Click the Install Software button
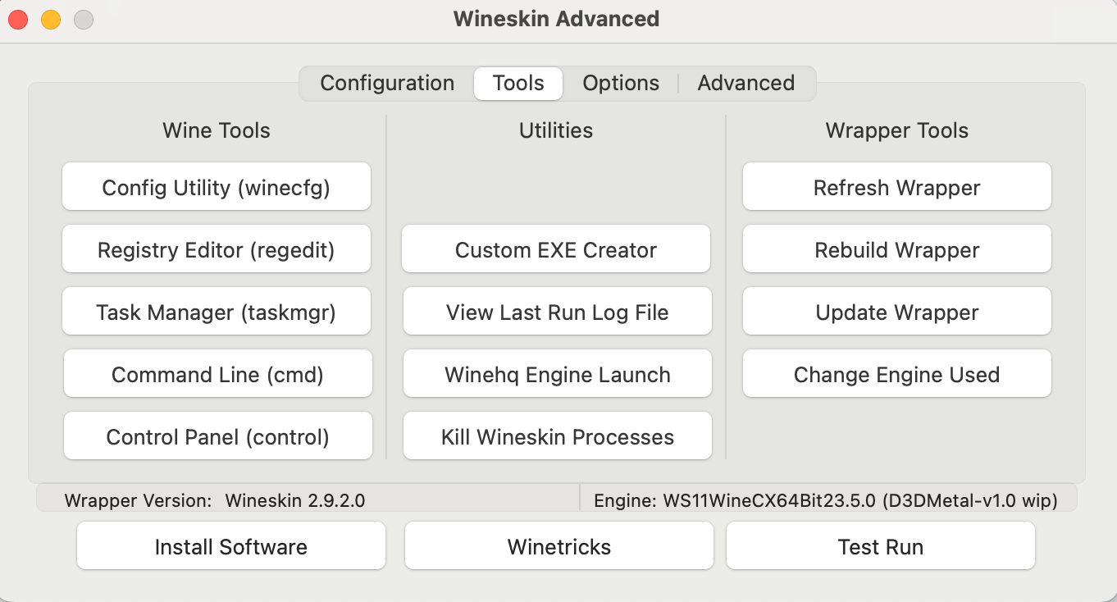The height and width of the screenshot is (602, 1117). 231,547
